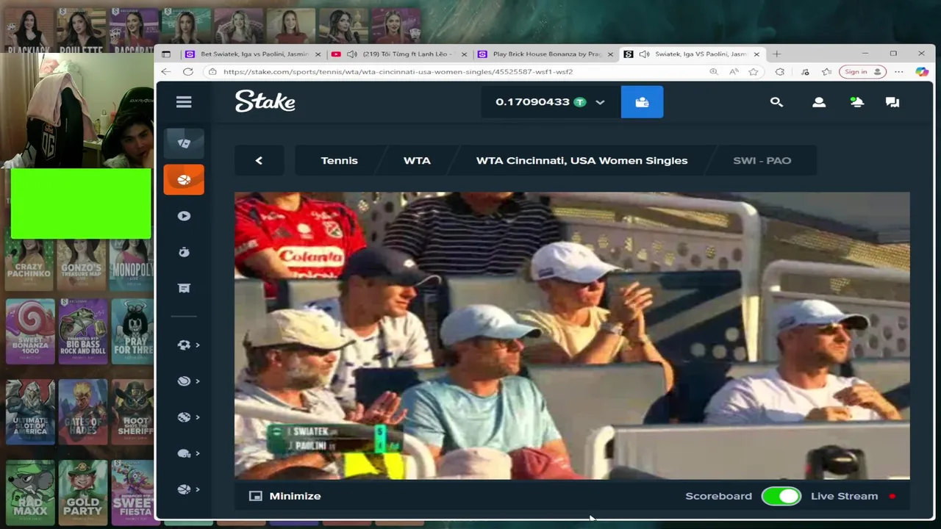
Task: View site information lock icon
Action: [212, 71]
